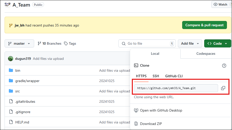Click the terminal icon next to Clone
232x130 pixels.
click(x=136, y=65)
